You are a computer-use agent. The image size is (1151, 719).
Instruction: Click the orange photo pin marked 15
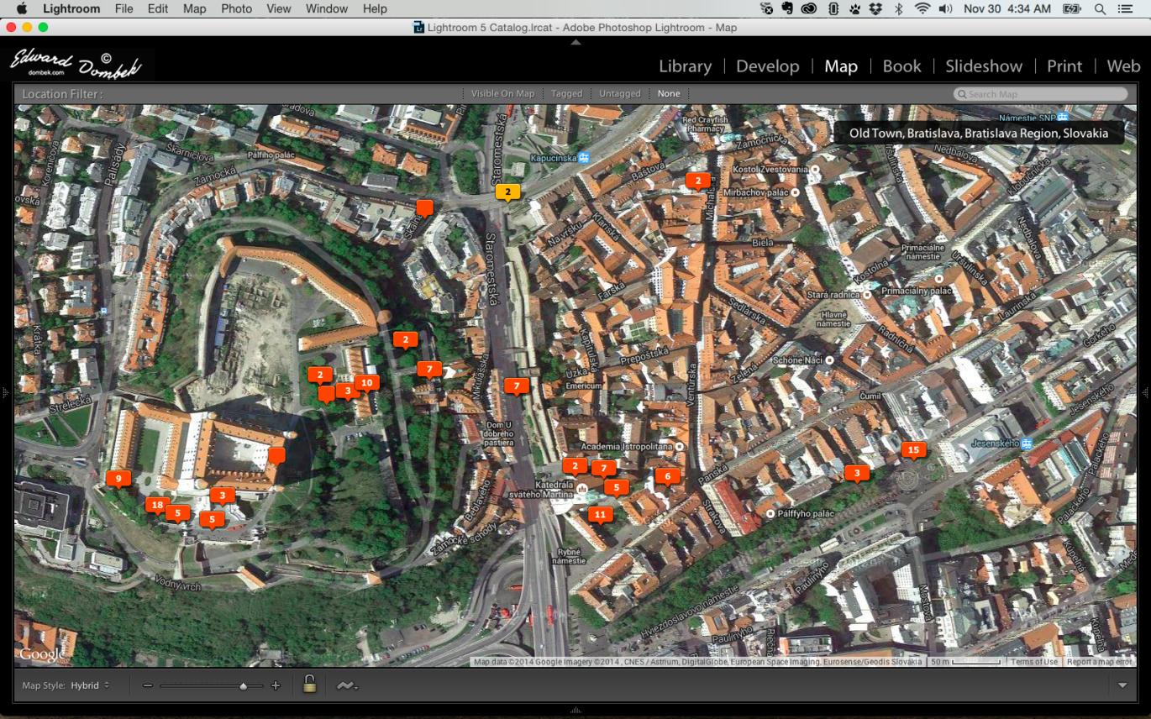pos(913,450)
